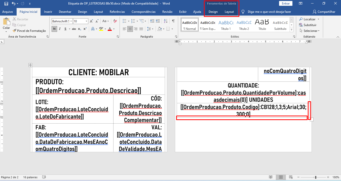Click the zoom slider handle
The height and width of the screenshot is (181, 341).
tap(316, 177)
